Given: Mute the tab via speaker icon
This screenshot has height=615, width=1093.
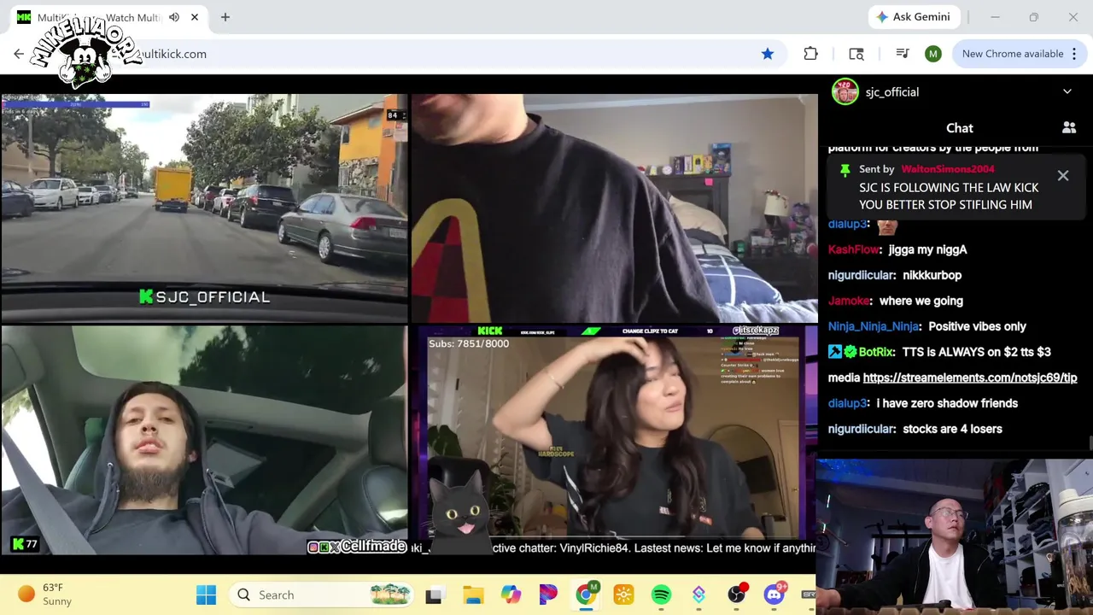Looking at the screenshot, I should (x=174, y=17).
